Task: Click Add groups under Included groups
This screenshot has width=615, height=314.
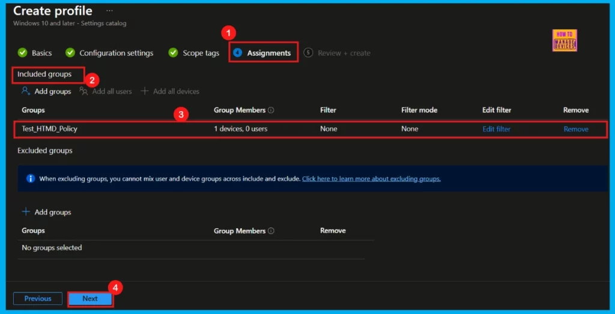Action: point(53,91)
